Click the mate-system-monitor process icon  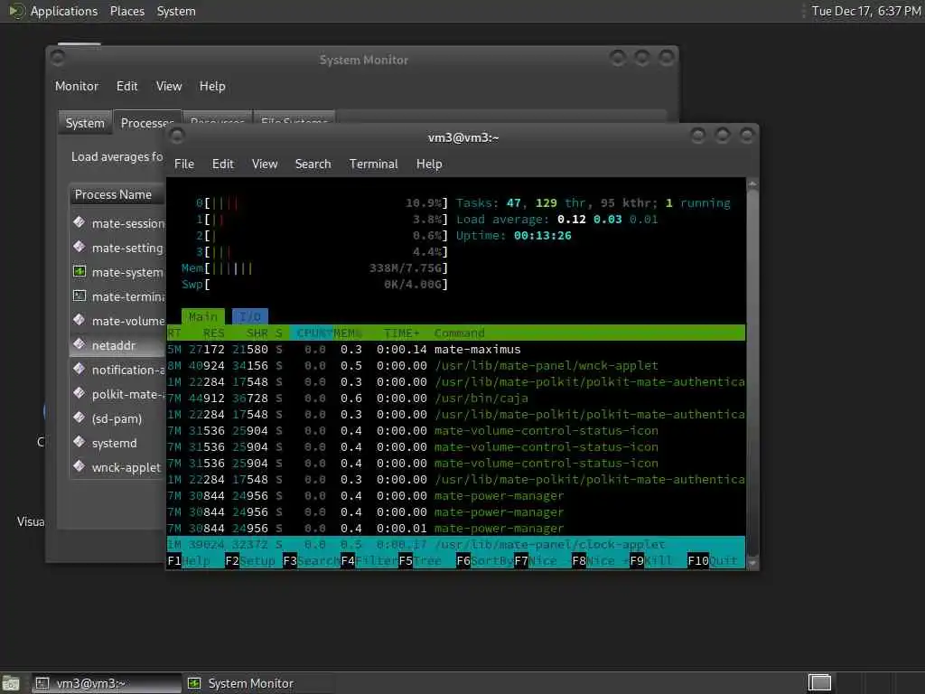(79, 271)
